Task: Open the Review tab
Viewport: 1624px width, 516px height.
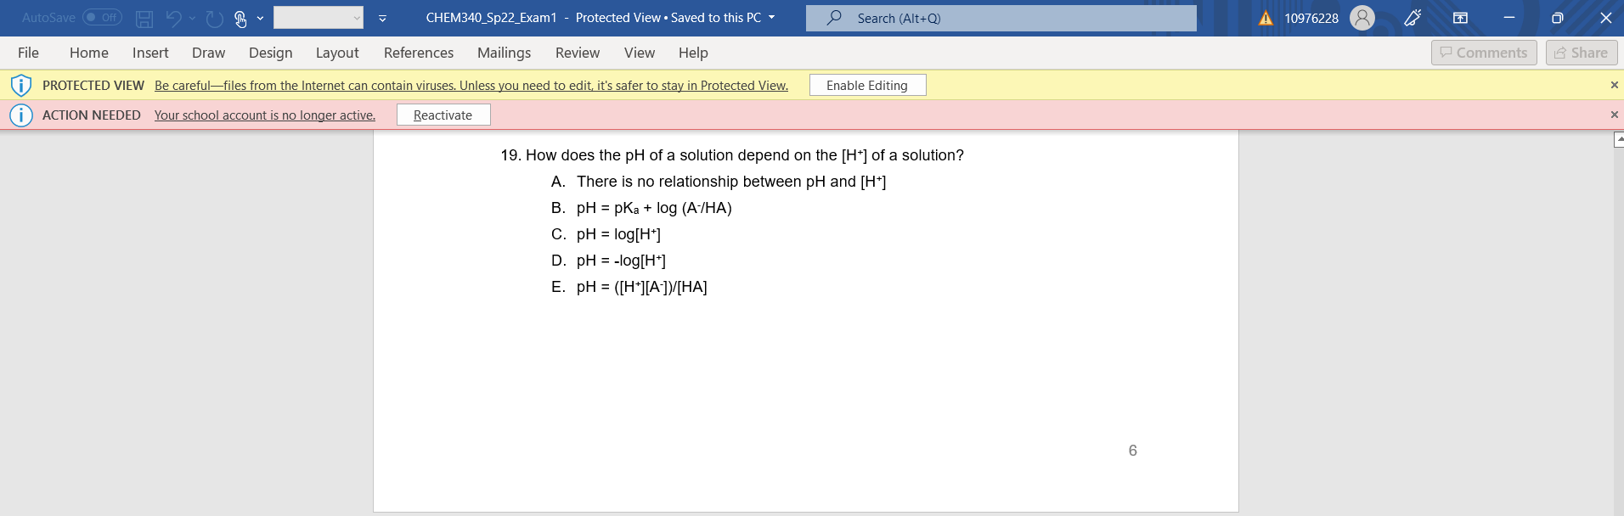Action: (578, 53)
